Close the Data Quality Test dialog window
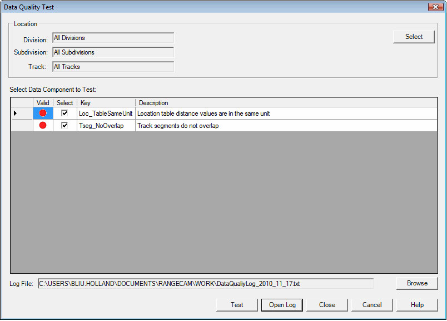447x321 pixels. (435, 7)
